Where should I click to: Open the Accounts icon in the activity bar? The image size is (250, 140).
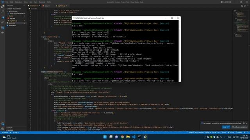pyautogui.click(x=3, y=124)
